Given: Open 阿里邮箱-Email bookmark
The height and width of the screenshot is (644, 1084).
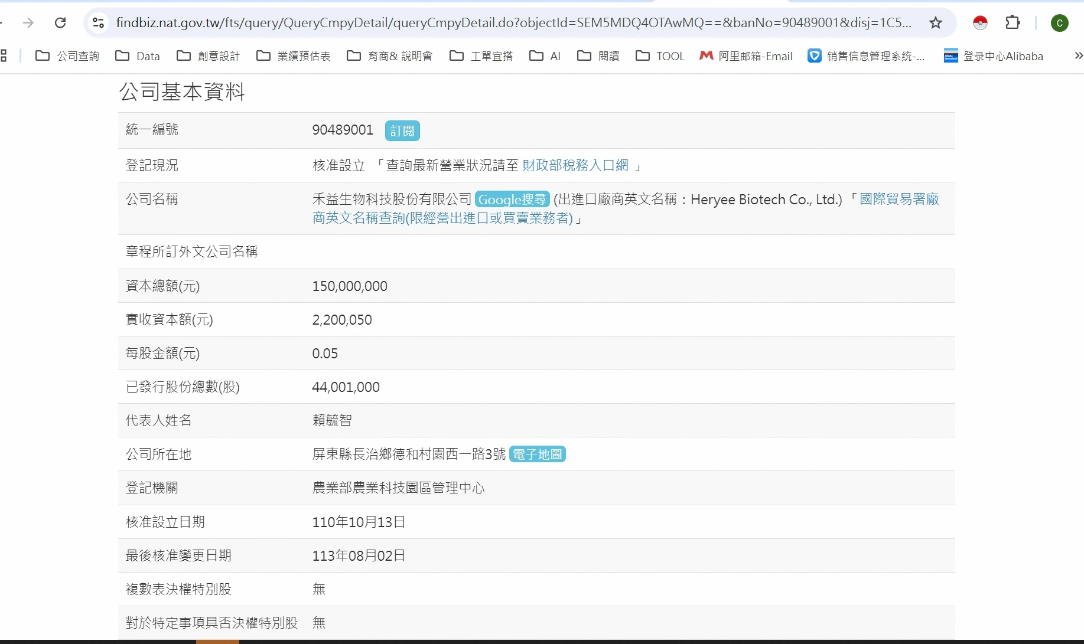Looking at the screenshot, I should pos(746,56).
